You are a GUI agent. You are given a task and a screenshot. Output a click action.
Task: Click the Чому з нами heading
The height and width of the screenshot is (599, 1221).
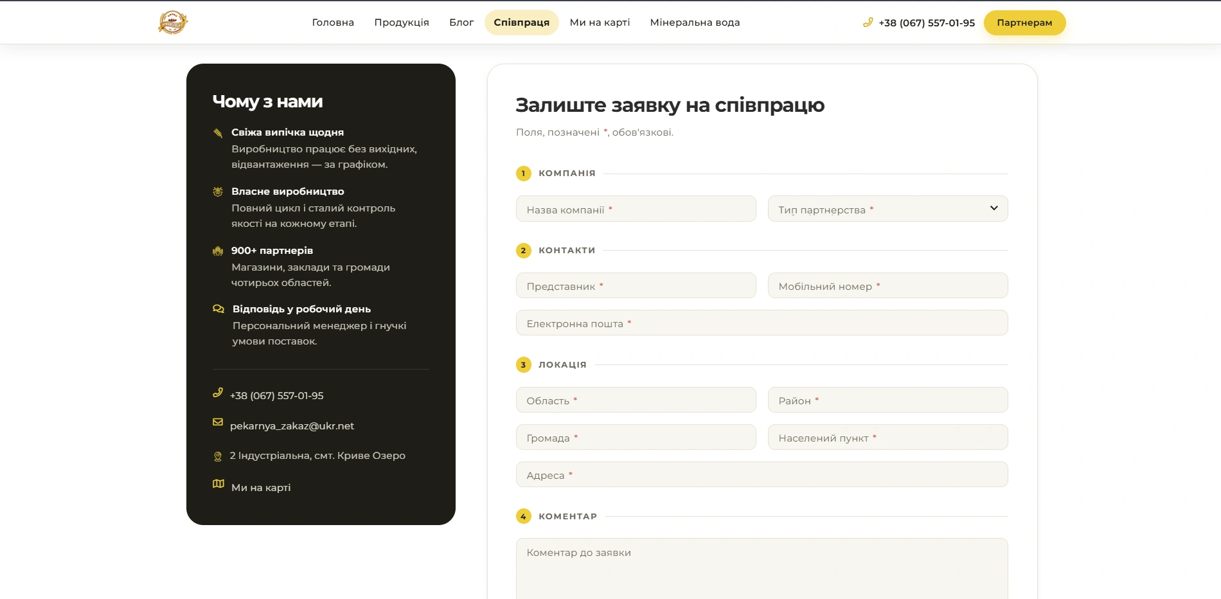pos(267,102)
